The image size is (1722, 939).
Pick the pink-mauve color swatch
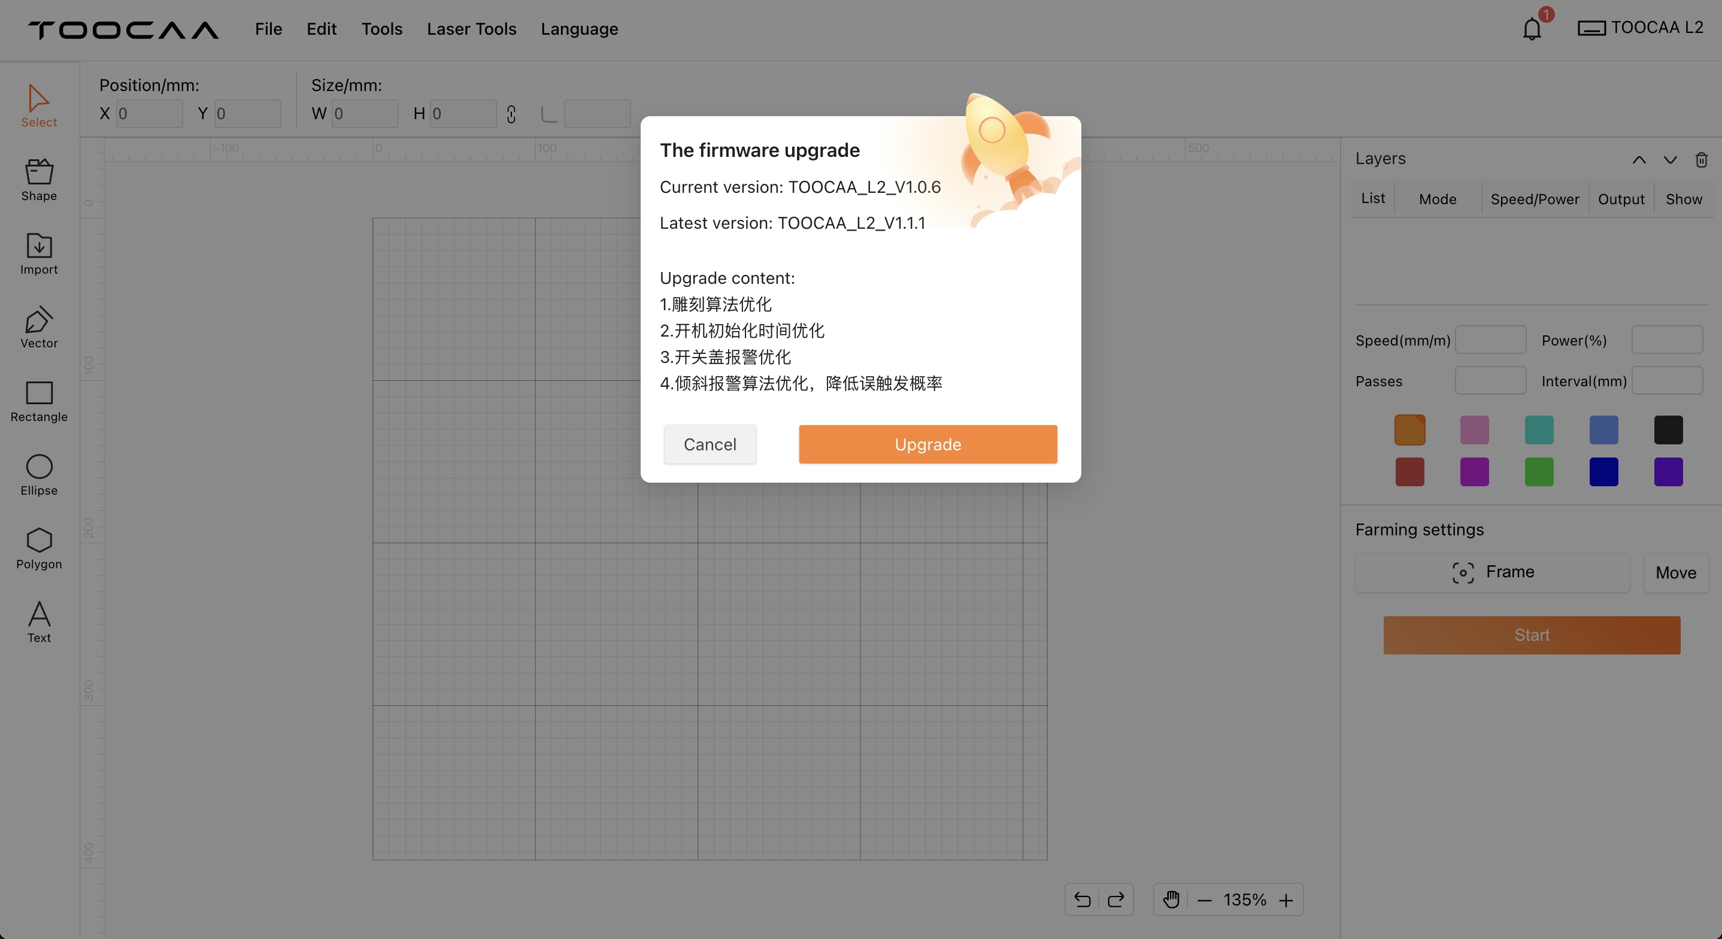point(1474,430)
